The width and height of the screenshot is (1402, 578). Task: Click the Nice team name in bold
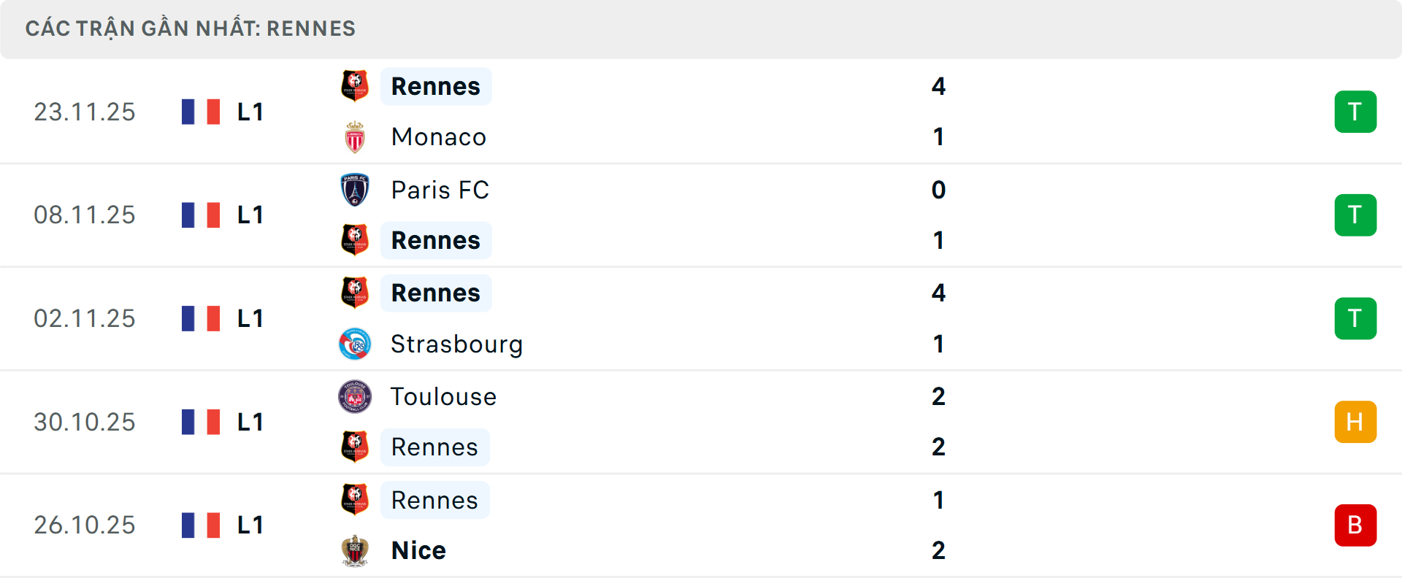tap(418, 550)
